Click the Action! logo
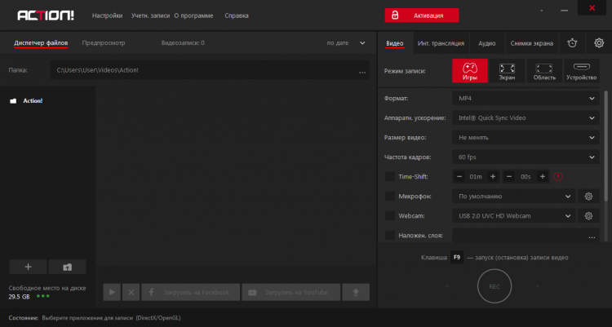Viewport: 612px width, 327px height. click(x=46, y=15)
